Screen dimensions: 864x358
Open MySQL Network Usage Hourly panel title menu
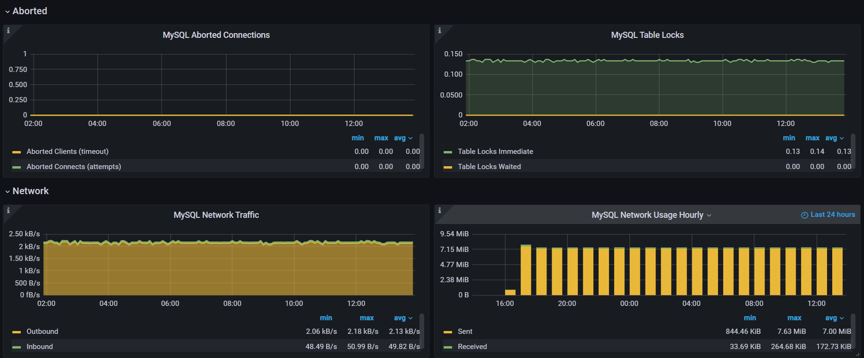[652, 215]
